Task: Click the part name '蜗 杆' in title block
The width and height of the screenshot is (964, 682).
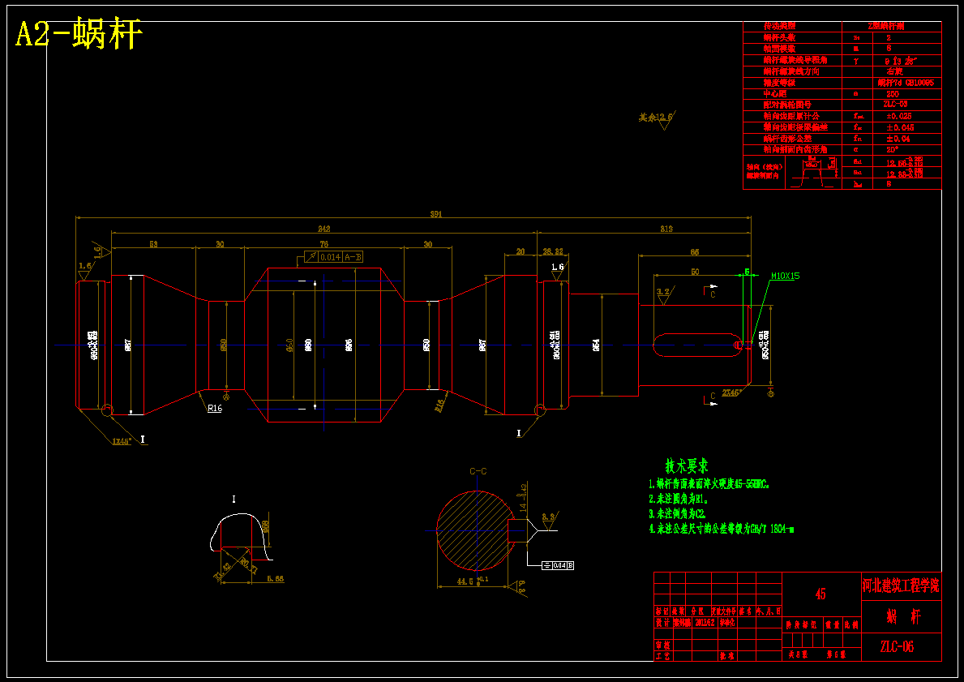Action: point(902,617)
